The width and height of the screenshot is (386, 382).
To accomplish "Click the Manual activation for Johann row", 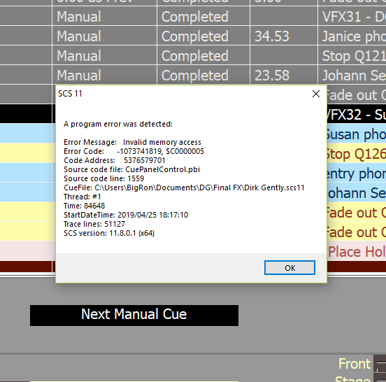I will point(79,76).
